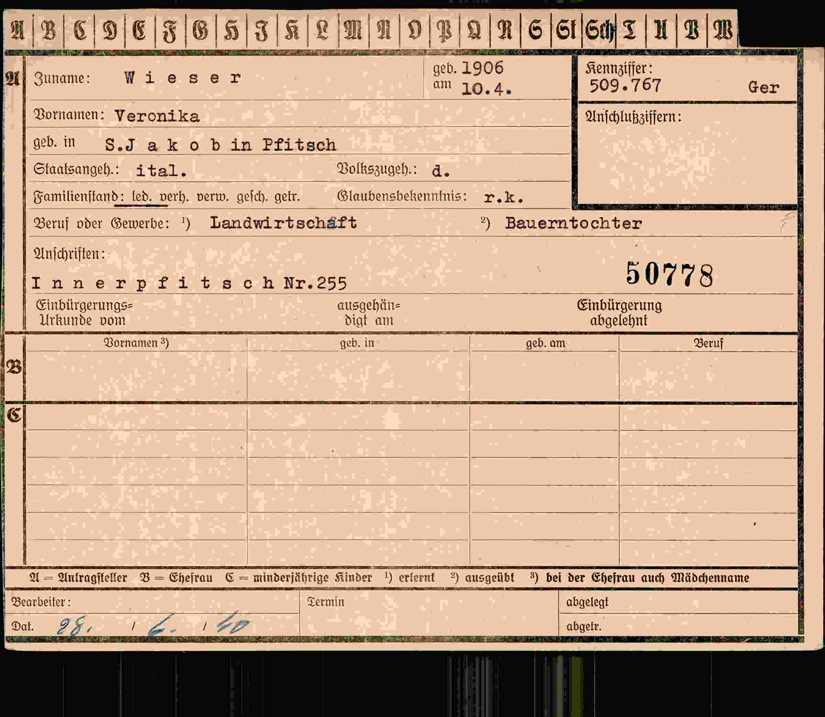Click the 'abgetr.' label
Screen dimensions: 825x717
coord(584,626)
